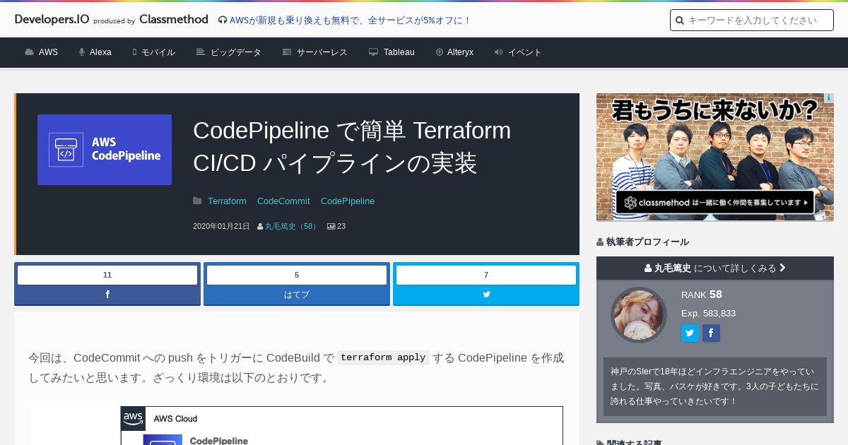The height and width of the screenshot is (445, 848).
Task: Open the CodeCommit tag link
Action: coord(283,201)
